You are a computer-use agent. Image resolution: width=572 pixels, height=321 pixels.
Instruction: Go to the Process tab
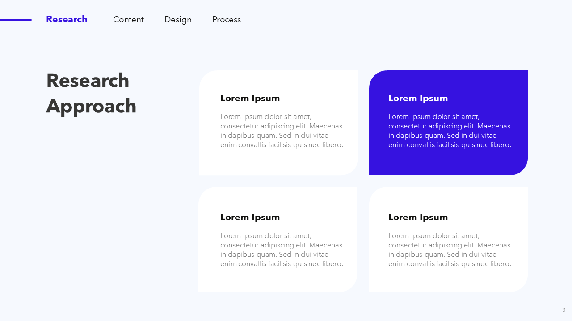coord(227,20)
